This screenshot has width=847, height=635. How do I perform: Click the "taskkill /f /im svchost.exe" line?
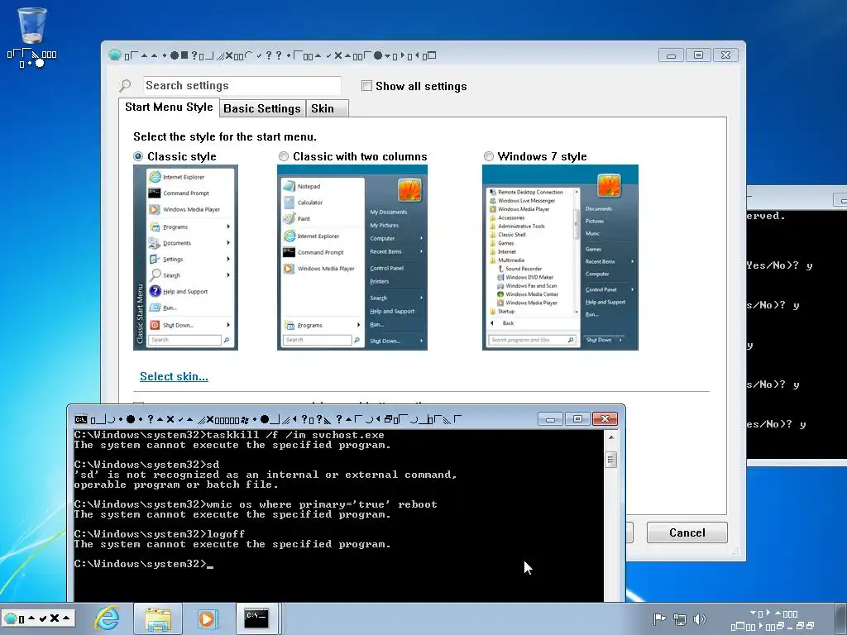(230, 435)
